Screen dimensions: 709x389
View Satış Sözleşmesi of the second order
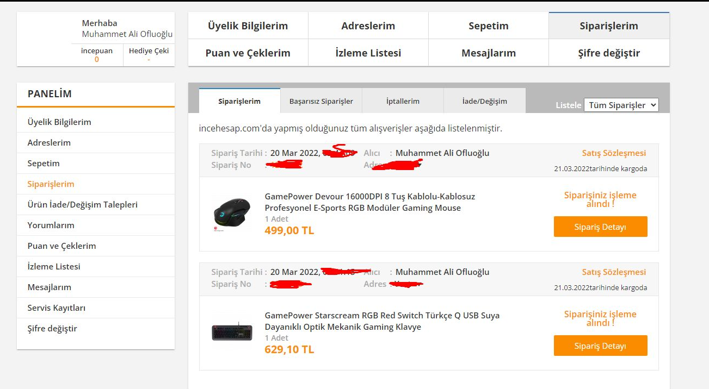pos(614,272)
